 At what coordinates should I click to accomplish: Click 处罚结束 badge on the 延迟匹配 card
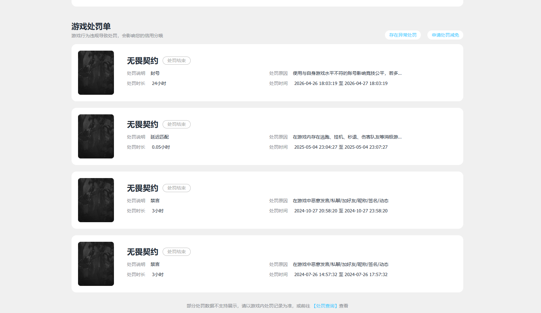[x=177, y=124]
